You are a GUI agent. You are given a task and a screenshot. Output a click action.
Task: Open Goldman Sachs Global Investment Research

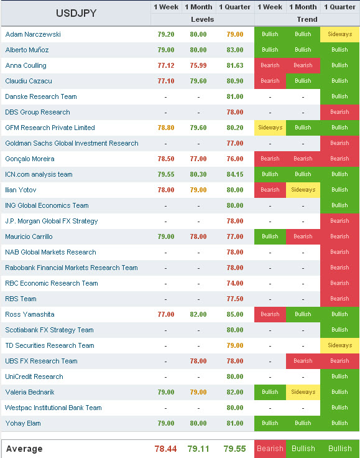tap(72, 143)
